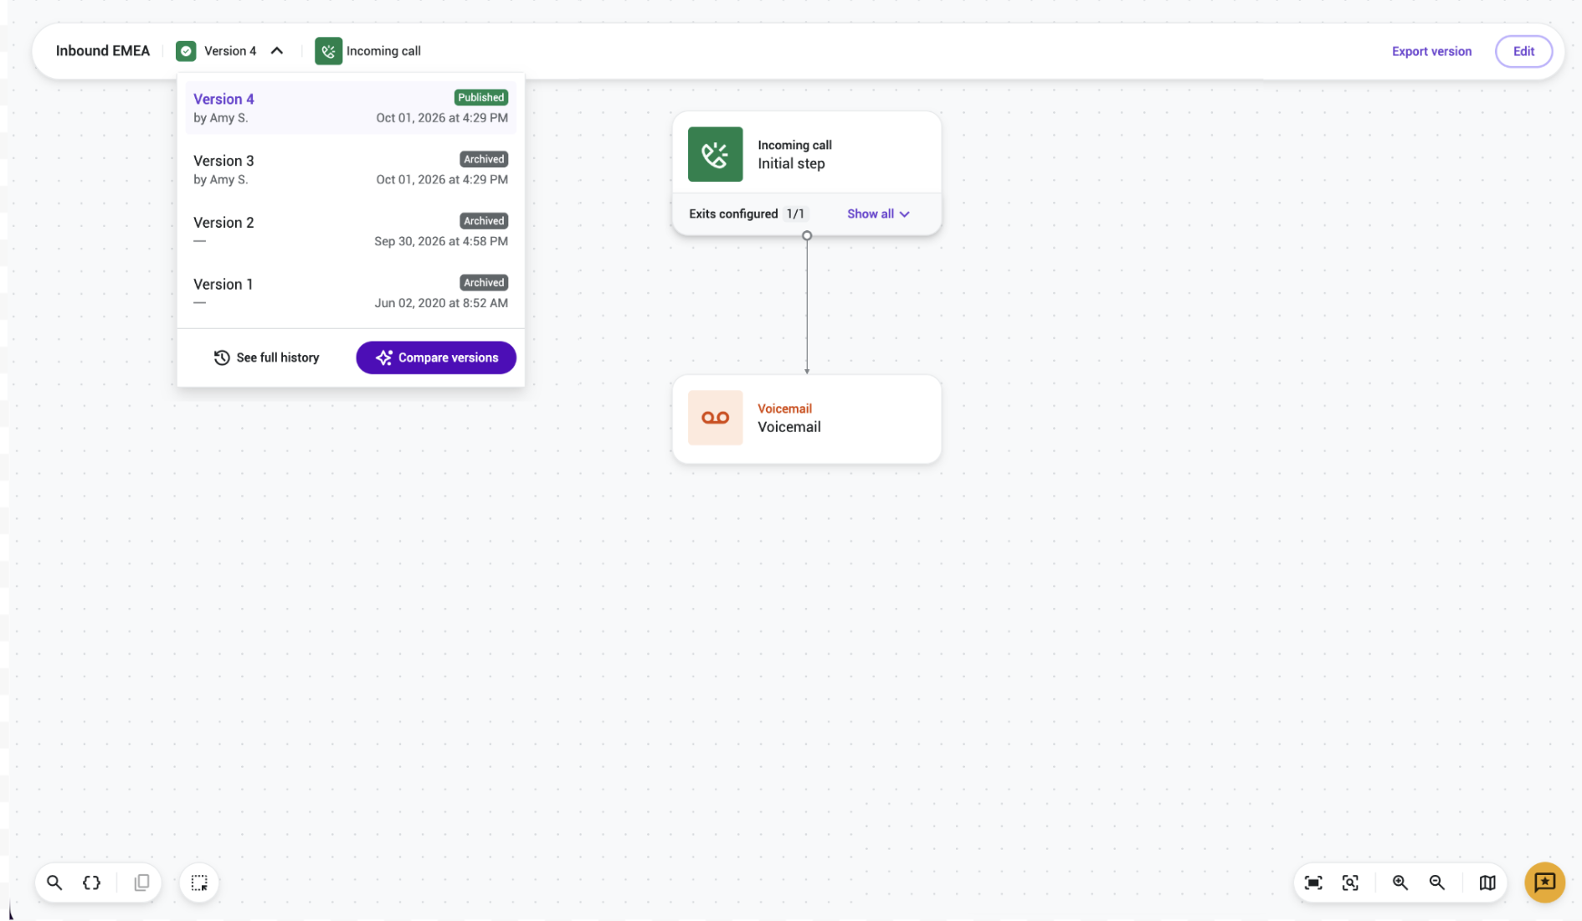Click 'Jun 02, 2020 at 8:52 AM' date
The height and width of the screenshot is (921, 1582).
[441, 303]
